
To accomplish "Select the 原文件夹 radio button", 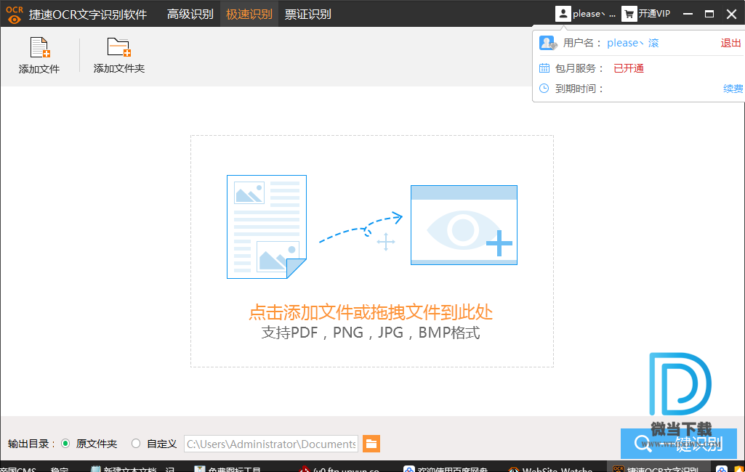I will coord(65,444).
